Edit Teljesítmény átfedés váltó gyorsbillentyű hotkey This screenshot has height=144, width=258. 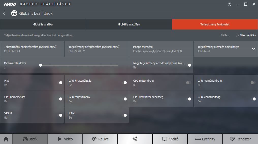97,49
